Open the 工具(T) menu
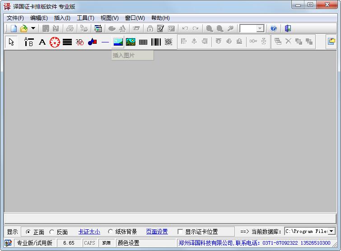The height and width of the screenshot is (251, 341). tap(85, 18)
